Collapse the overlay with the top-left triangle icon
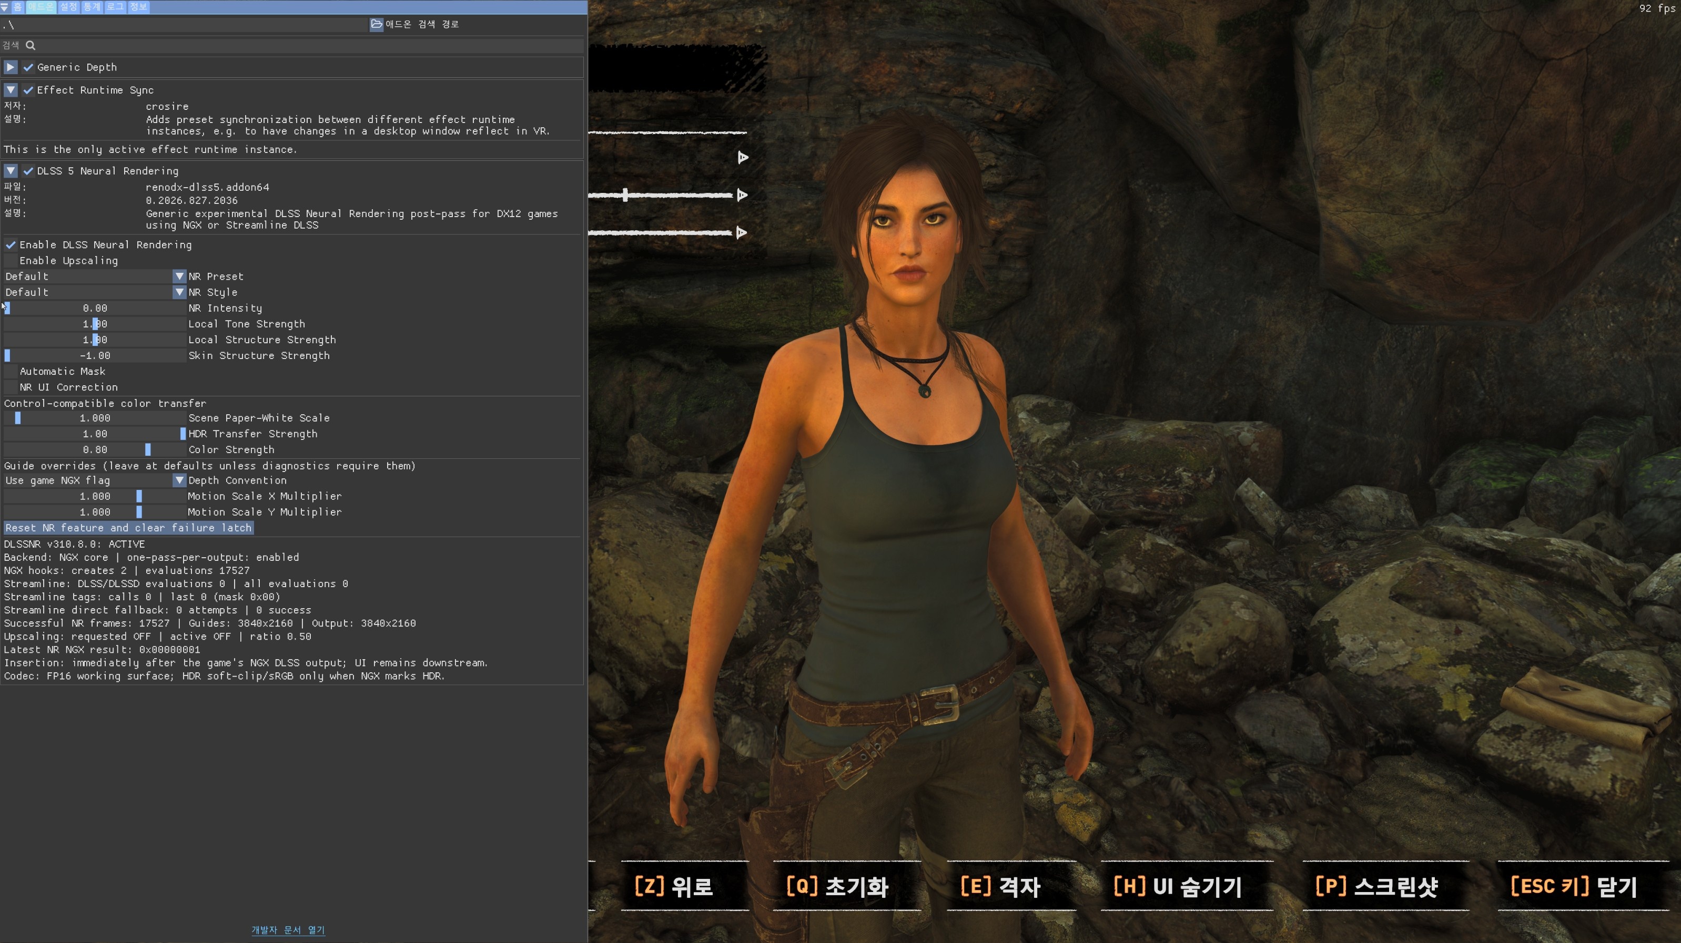 point(5,6)
